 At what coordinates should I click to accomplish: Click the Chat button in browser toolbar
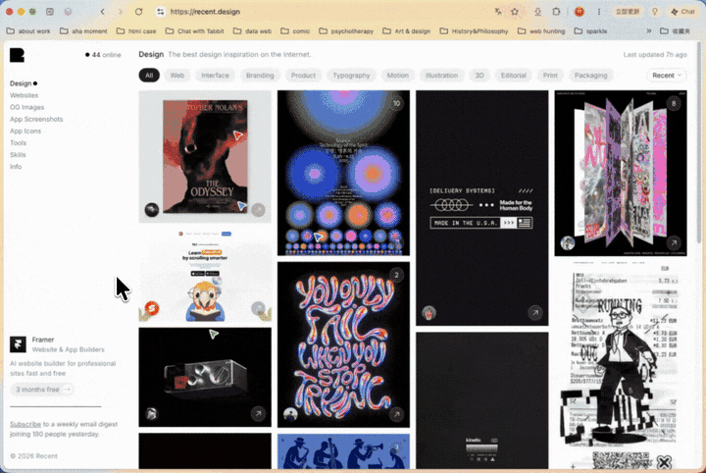coord(683,12)
